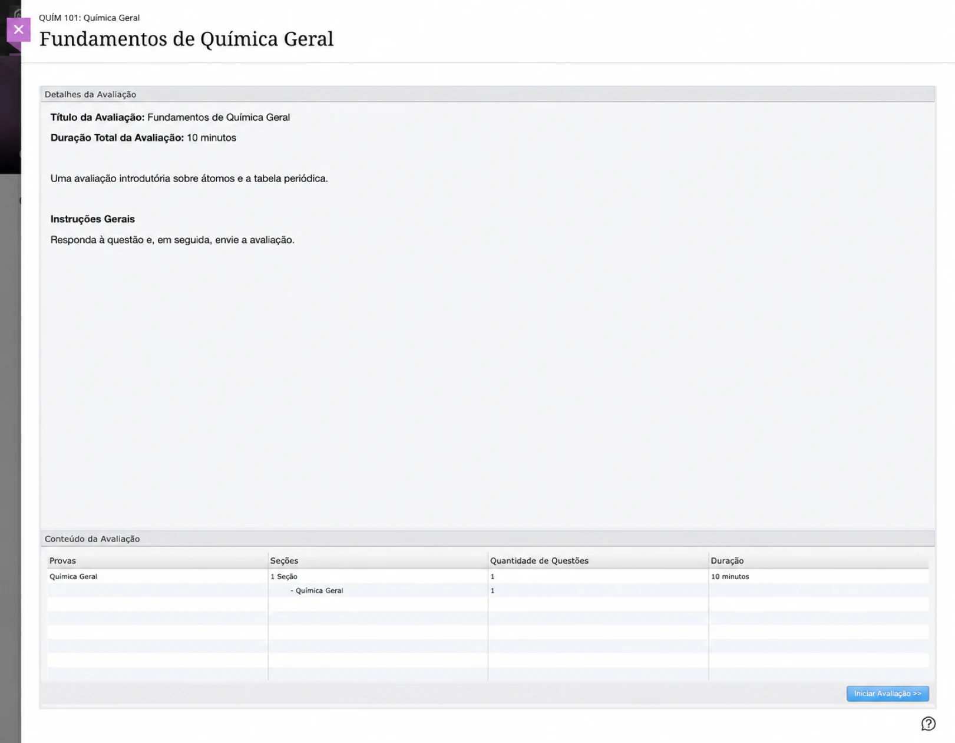This screenshot has width=955, height=743.
Task: Click the Instruções Gerais heading
Action: pos(92,219)
